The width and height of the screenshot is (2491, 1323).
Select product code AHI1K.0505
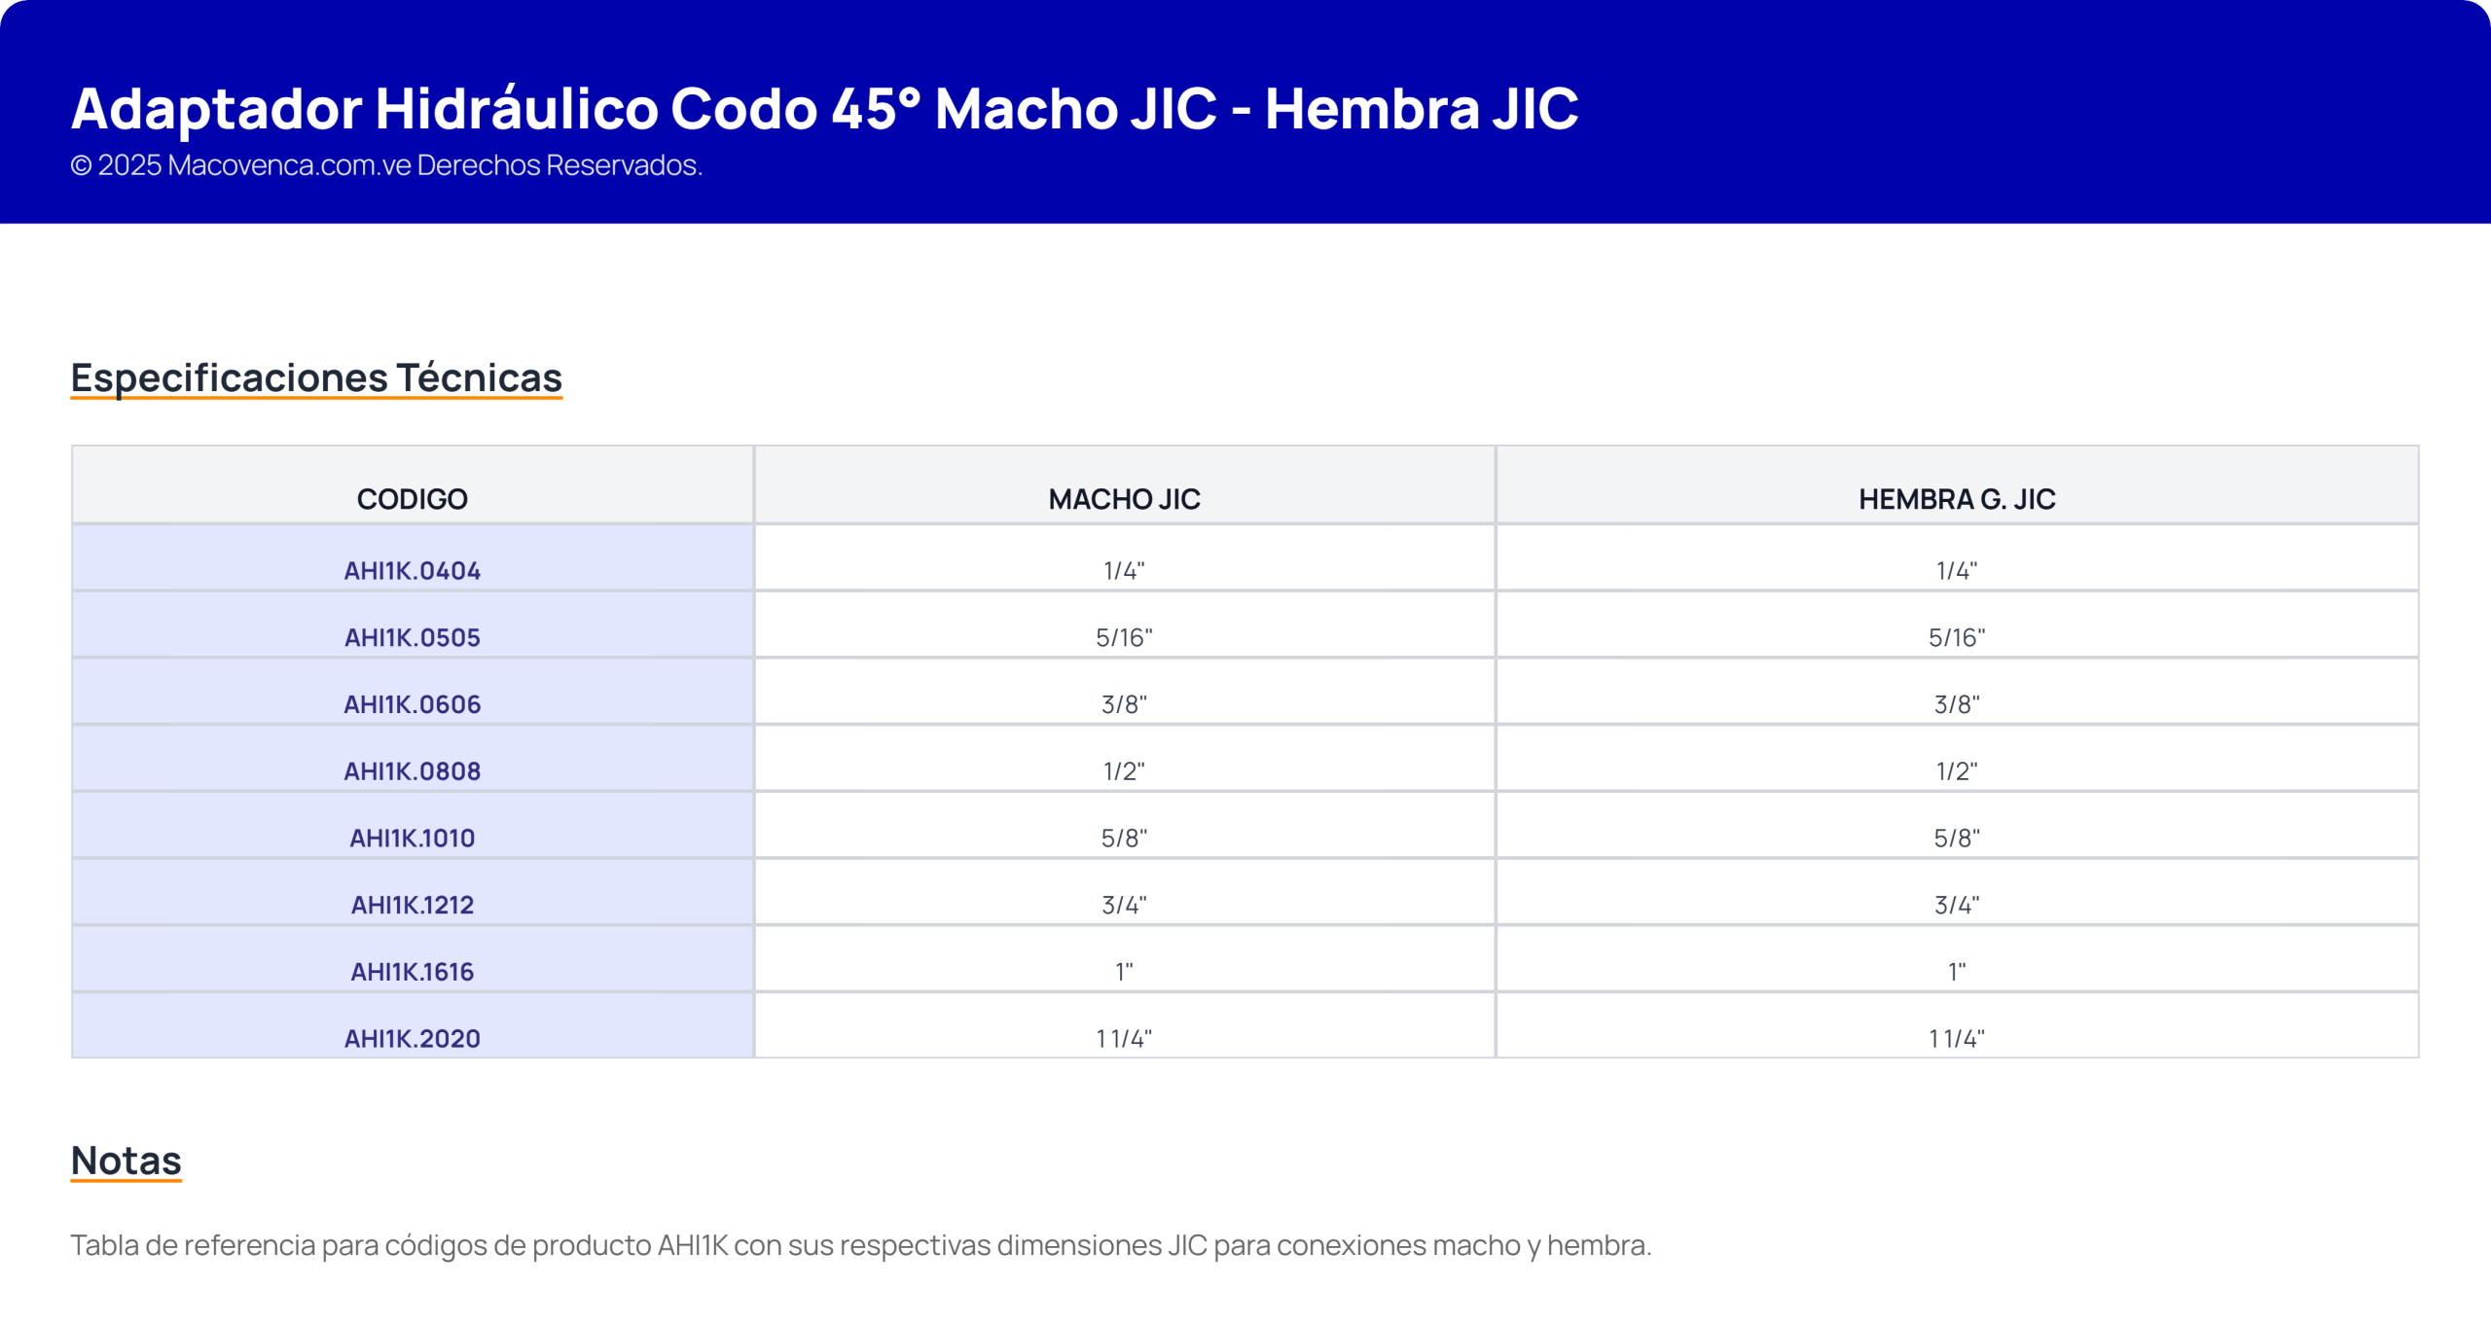click(413, 638)
